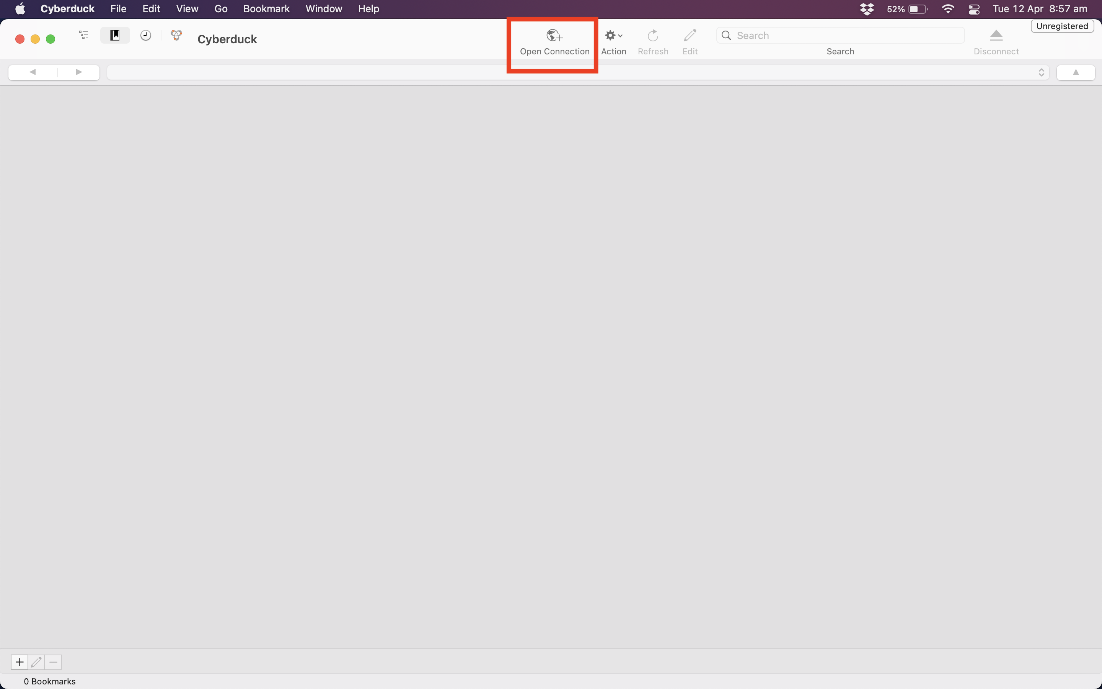Screen dimensions: 1102x689
Task: Click the Action settings gear icon
Action: 611,35
